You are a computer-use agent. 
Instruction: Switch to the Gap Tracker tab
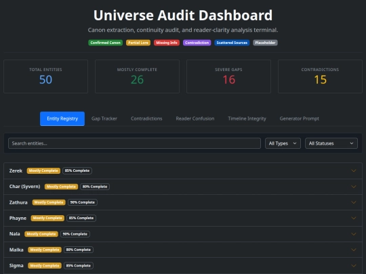(x=104, y=118)
